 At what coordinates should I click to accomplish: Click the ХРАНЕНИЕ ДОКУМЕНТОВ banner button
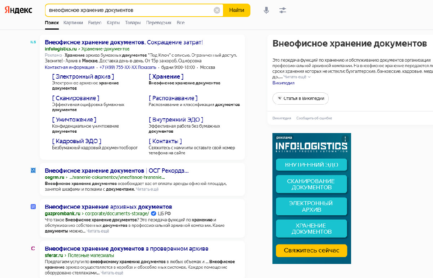coord(311,228)
